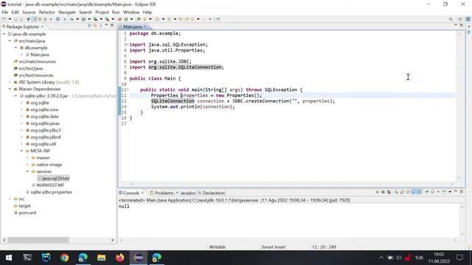Click Open Console icon in Console toolbar
Image resolution: width=472 pixels, height=265 pixels.
tap(444, 192)
